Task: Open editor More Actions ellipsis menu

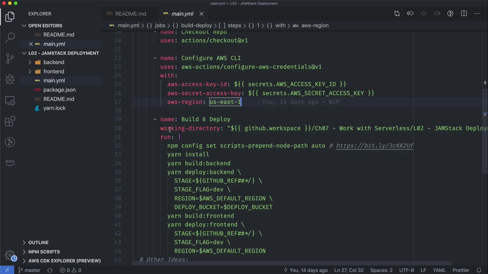Action: pos(477,13)
